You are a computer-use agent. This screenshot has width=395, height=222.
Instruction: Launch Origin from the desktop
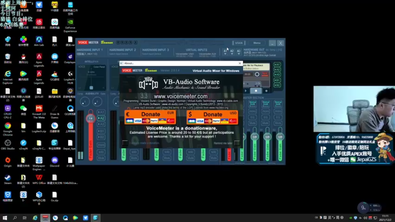pyautogui.click(x=7, y=162)
